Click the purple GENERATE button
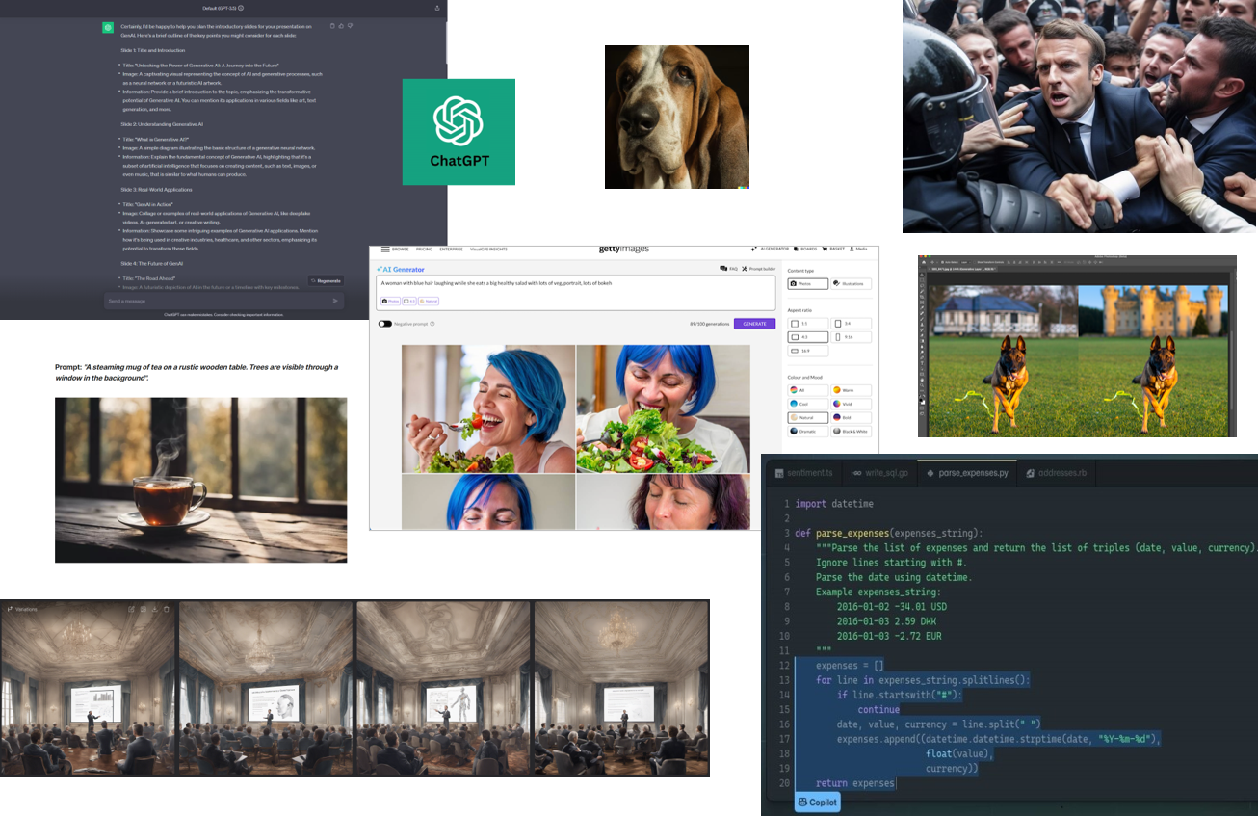The height and width of the screenshot is (816, 1258). (754, 324)
